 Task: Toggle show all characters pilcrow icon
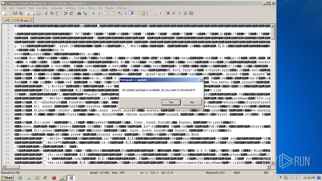coord(126,13)
